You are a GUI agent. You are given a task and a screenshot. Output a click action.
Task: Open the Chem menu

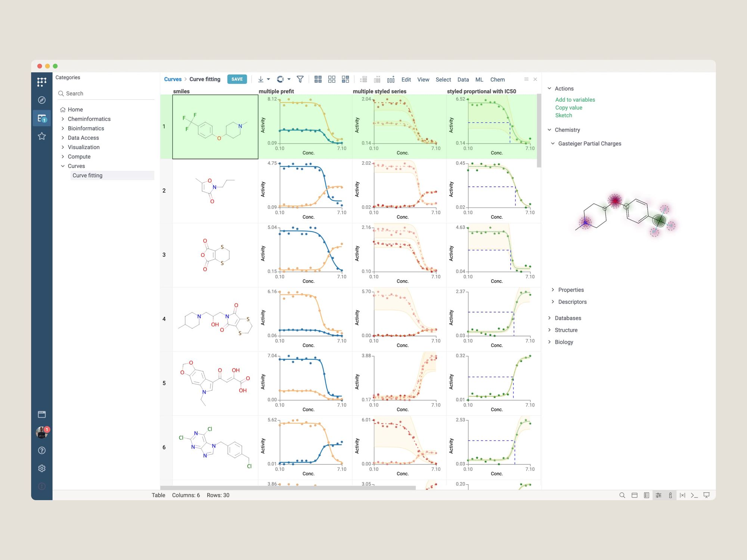coord(497,80)
